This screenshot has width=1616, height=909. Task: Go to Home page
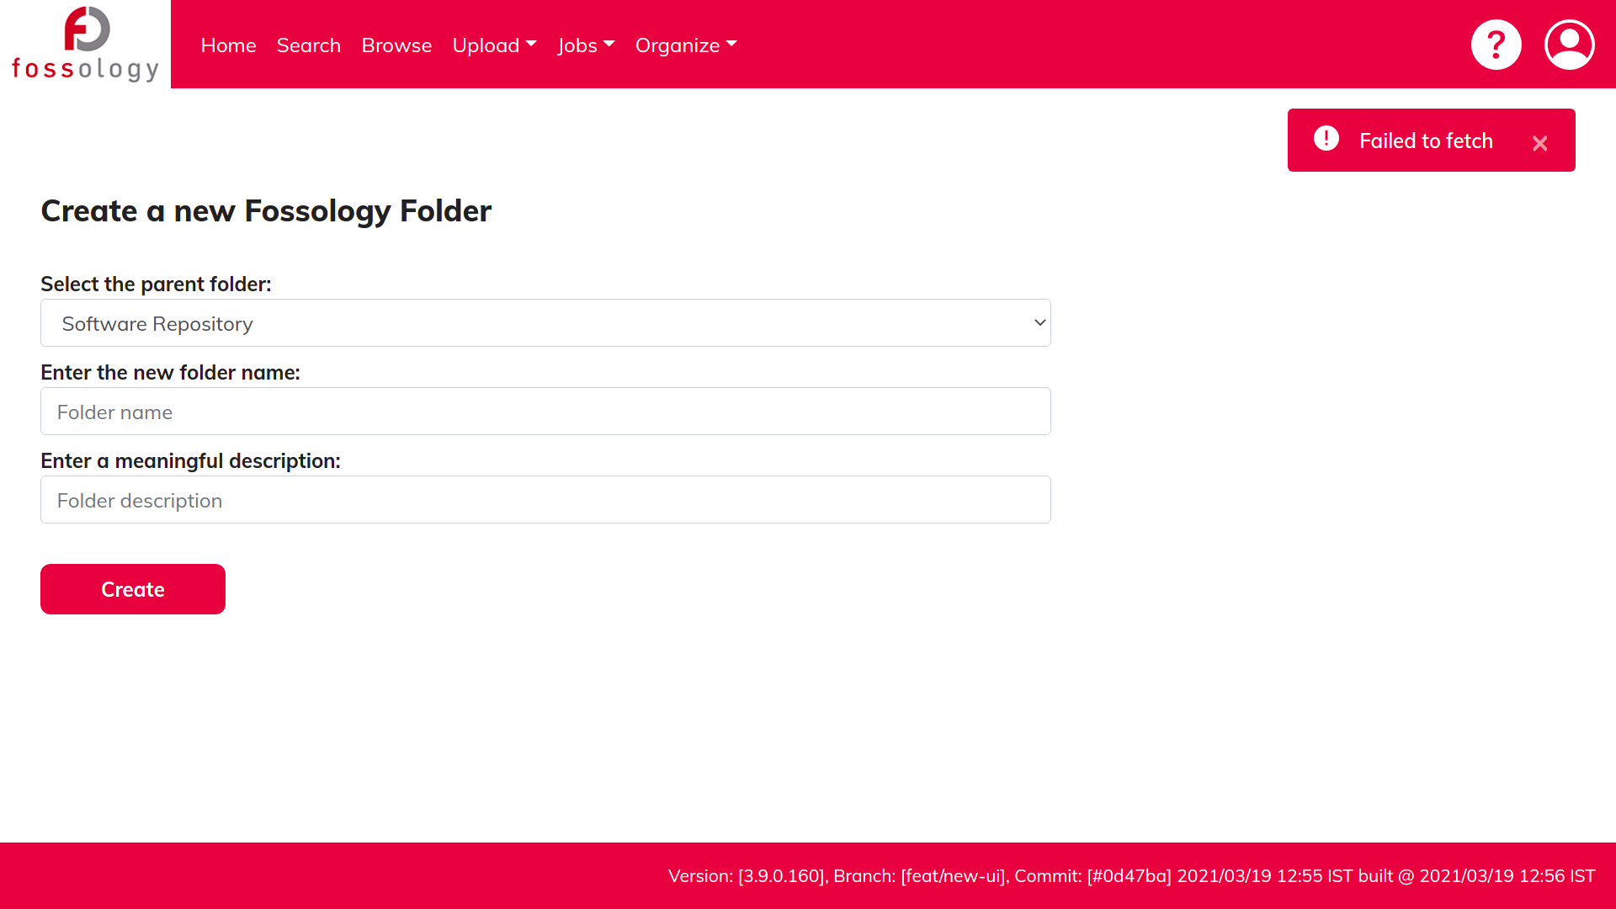point(228,45)
